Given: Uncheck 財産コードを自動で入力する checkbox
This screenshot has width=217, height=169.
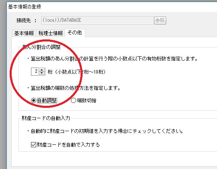Looking at the screenshot, I should (x=33, y=145).
